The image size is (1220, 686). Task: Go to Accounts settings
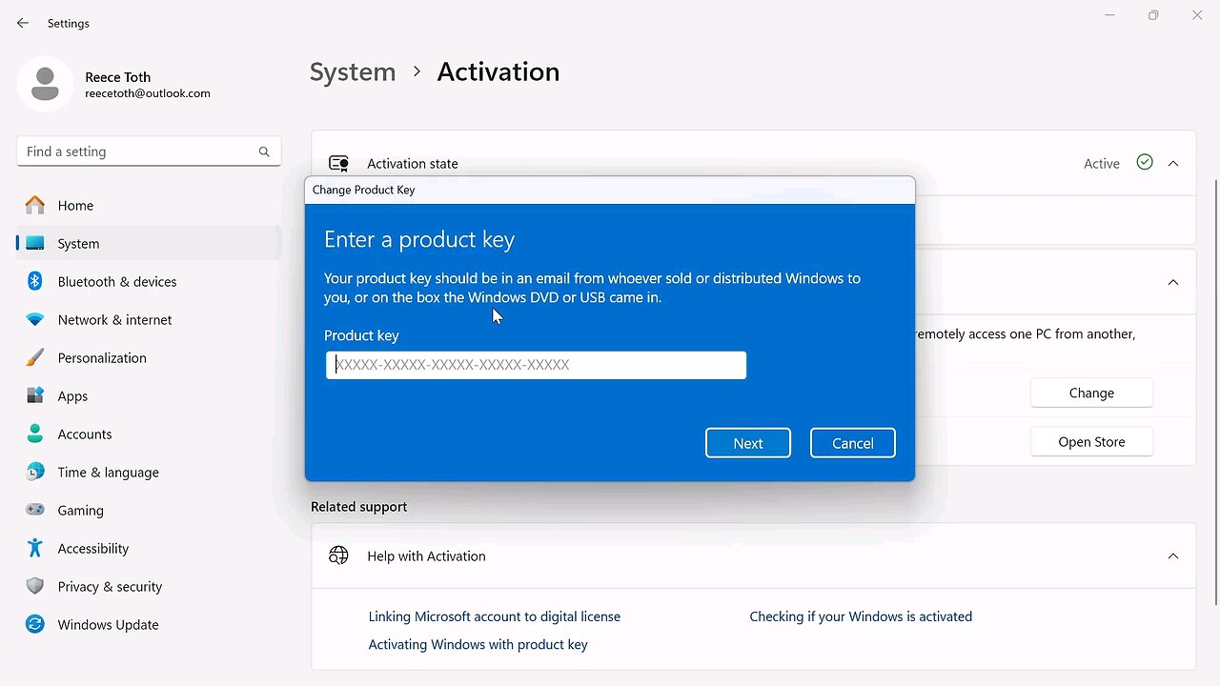(149, 434)
